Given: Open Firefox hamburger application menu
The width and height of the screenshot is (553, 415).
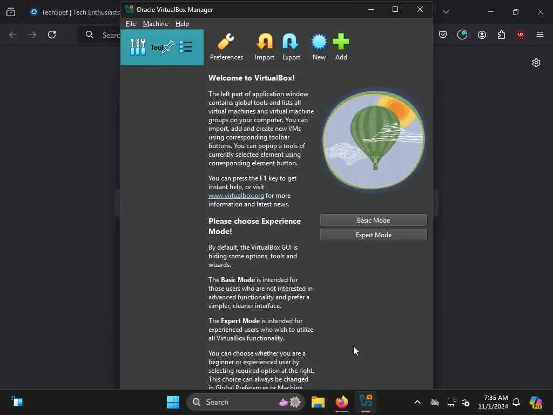Looking at the screenshot, I should (x=540, y=35).
